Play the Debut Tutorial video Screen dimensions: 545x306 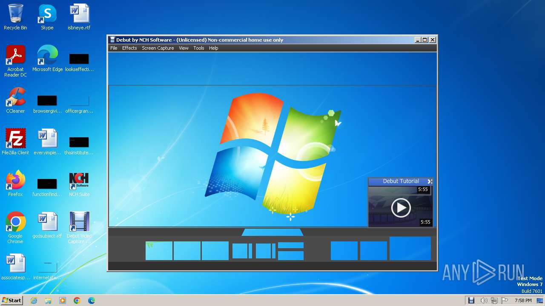coord(401,207)
